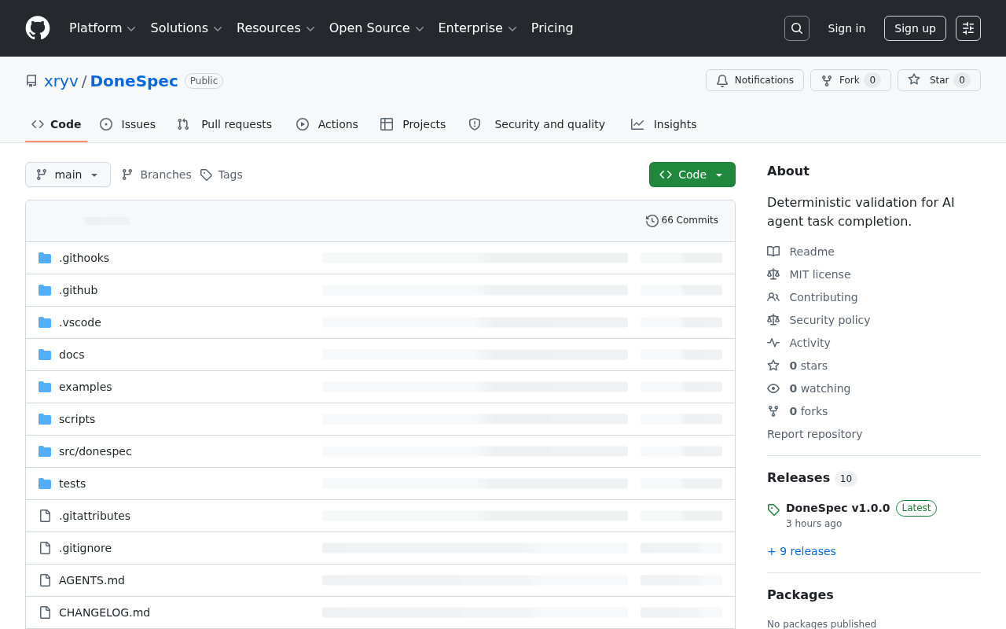
Task: Switch to the Actions tab
Action: [327, 124]
